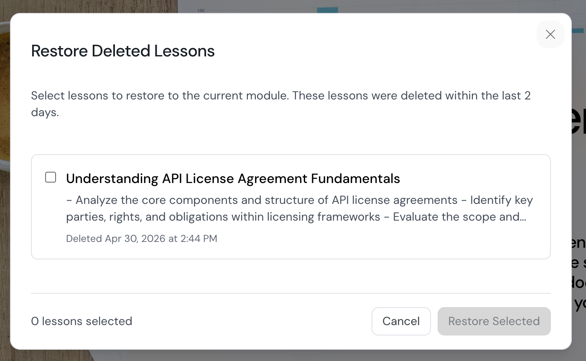Screen dimensions: 586x361
Task: Click the teal strip beside the close icon
Action: pos(578,31)
